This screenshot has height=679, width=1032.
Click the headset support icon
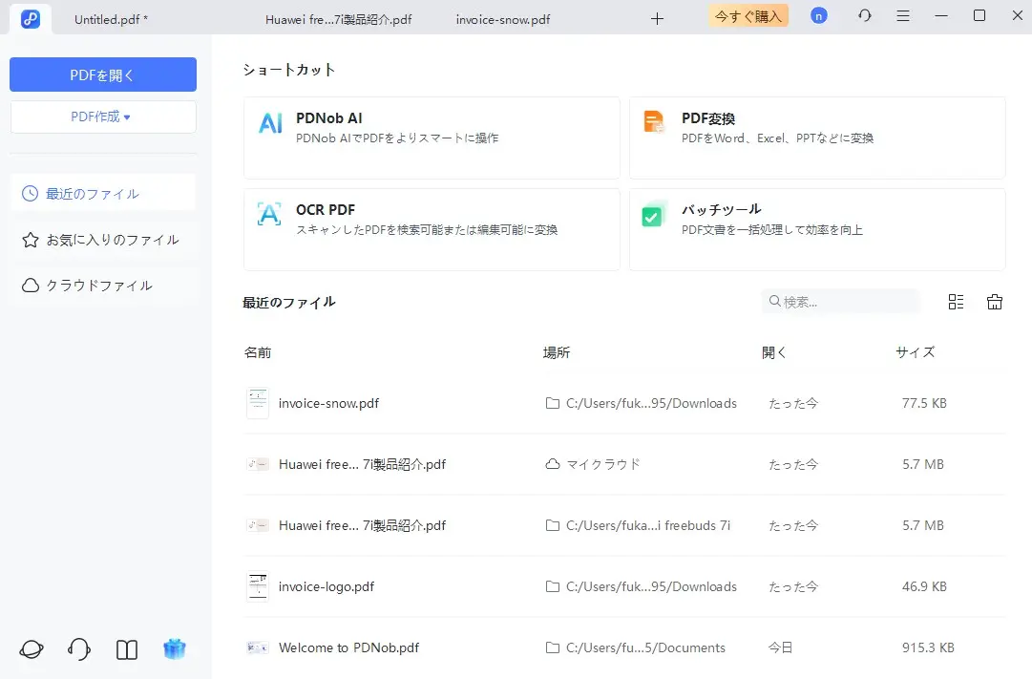78,648
